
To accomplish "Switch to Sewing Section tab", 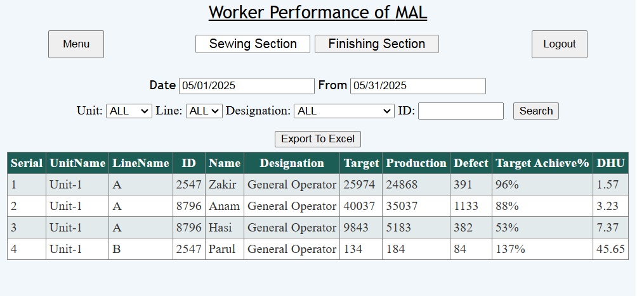I will pos(253,44).
